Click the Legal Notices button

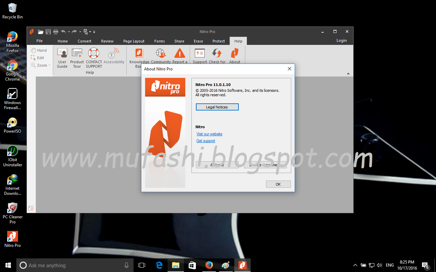click(217, 107)
